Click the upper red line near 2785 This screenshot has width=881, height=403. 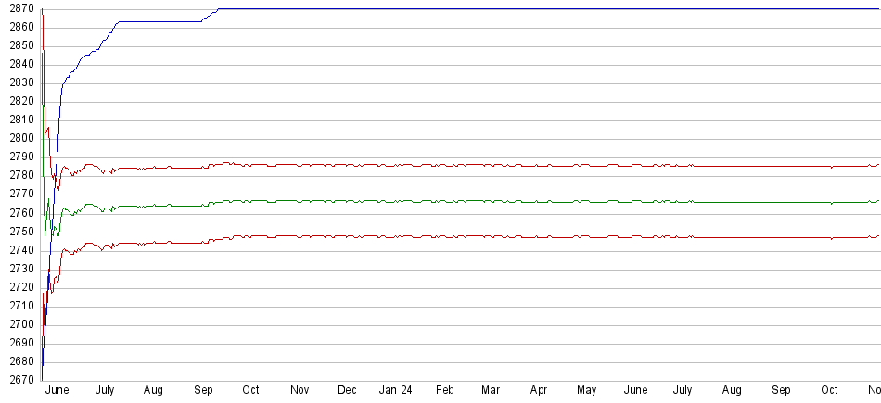point(464,165)
